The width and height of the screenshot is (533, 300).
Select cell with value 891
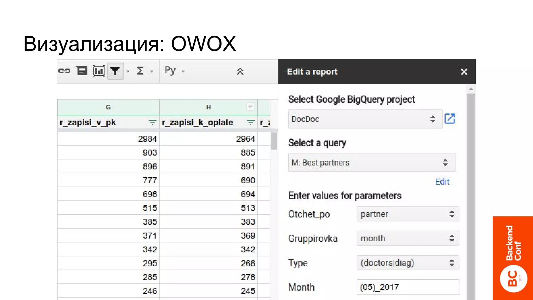[208, 166]
